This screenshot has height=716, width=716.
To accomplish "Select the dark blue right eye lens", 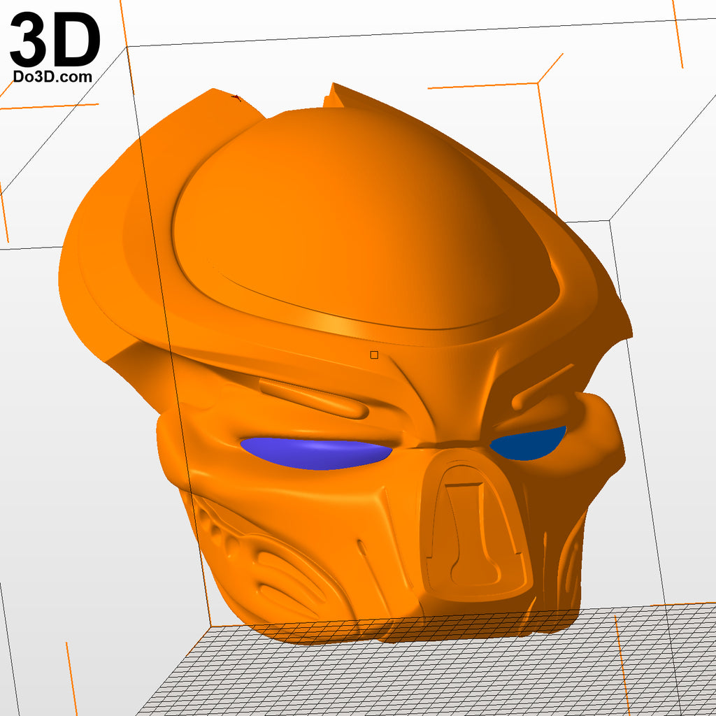I will click(x=527, y=444).
